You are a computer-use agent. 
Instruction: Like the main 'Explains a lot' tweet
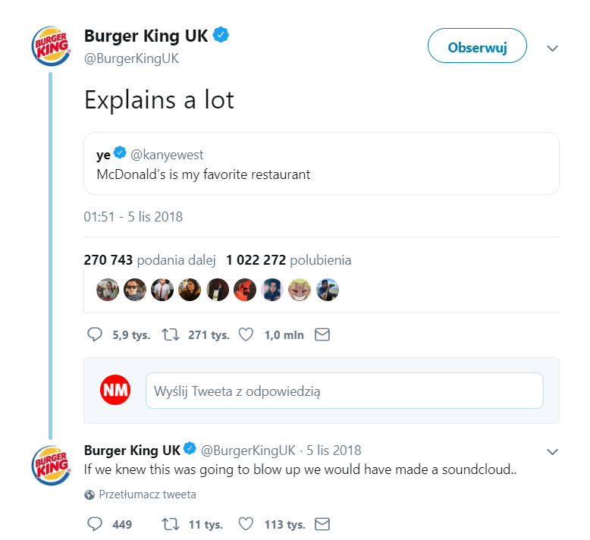pyautogui.click(x=246, y=334)
